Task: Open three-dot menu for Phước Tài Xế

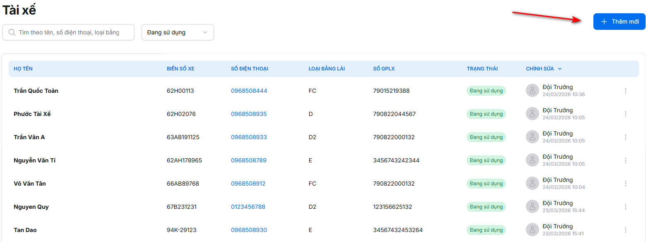Action: click(625, 114)
